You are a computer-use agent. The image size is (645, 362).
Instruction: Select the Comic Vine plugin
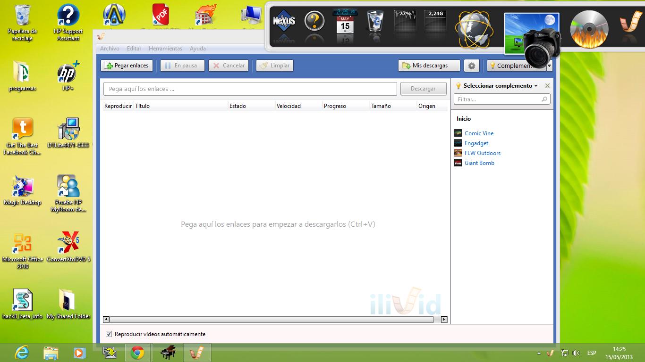(479, 133)
